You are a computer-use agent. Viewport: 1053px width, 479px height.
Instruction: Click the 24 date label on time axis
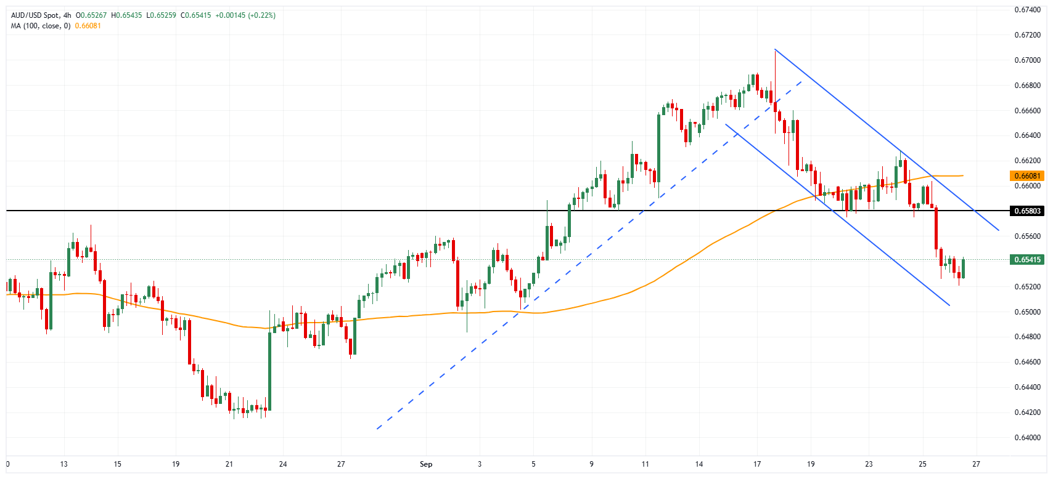(283, 464)
